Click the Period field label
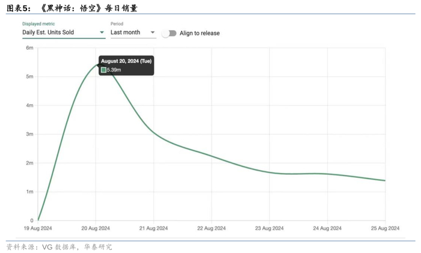421x253 pixels. click(x=117, y=24)
